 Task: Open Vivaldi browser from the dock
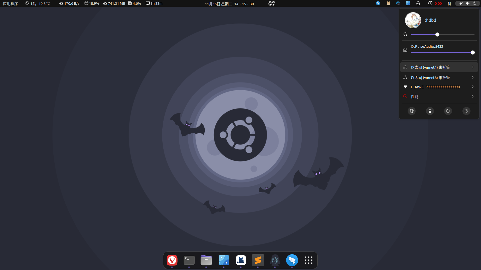tap(172, 260)
